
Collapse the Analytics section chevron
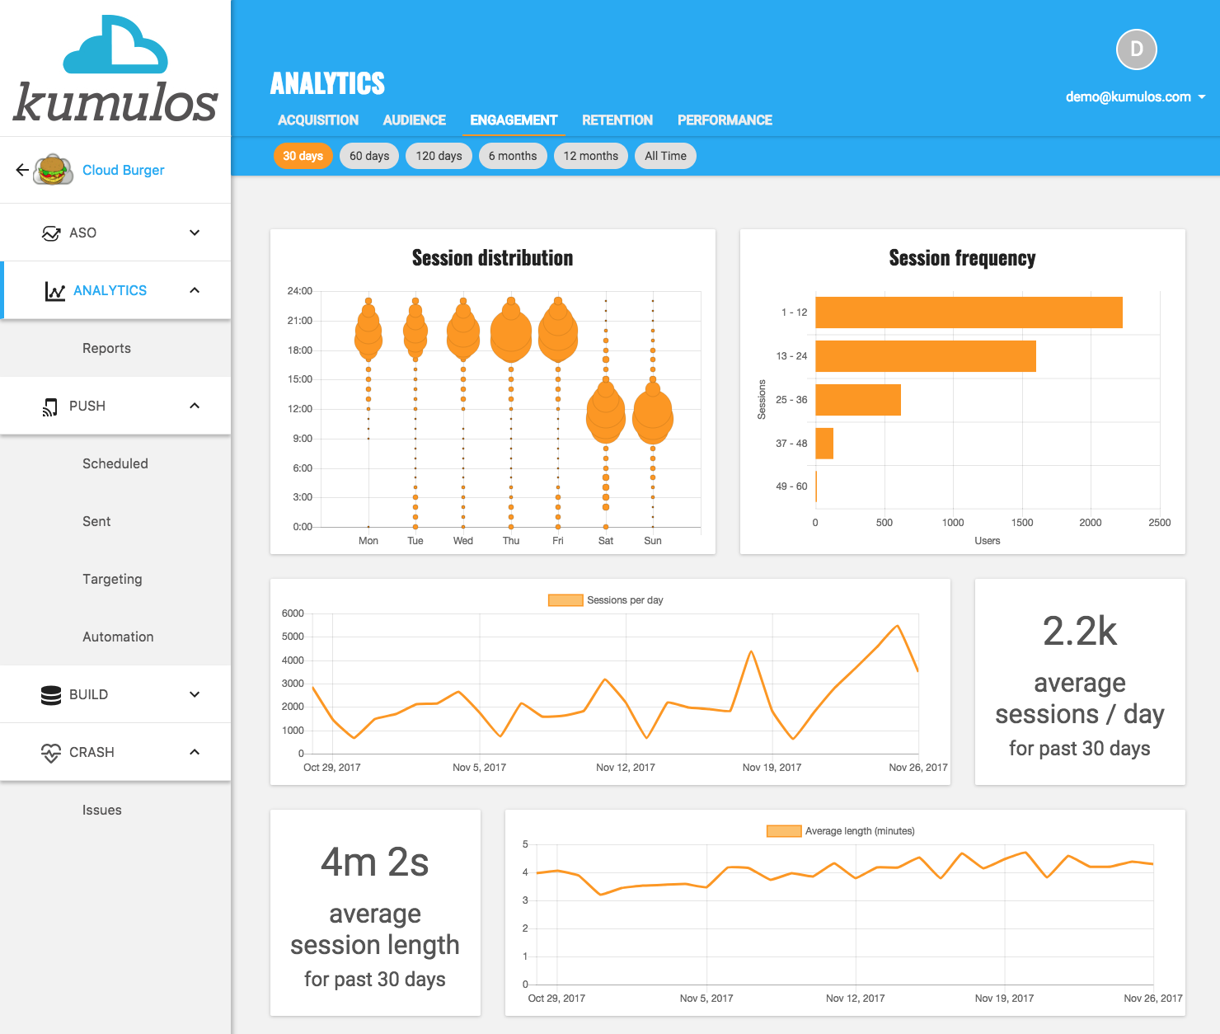[x=195, y=290]
